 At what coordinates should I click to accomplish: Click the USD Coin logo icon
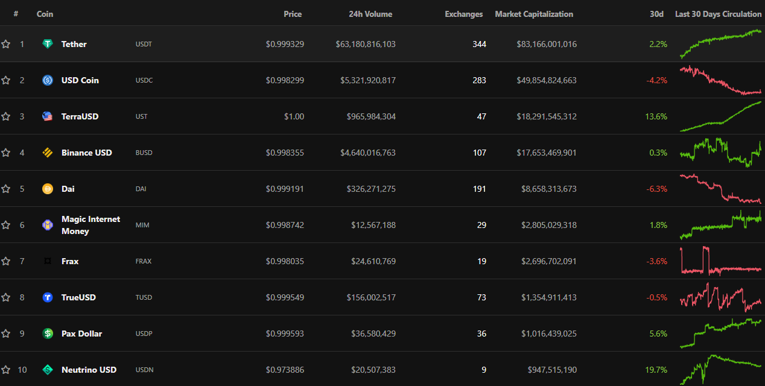pyautogui.click(x=48, y=80)
